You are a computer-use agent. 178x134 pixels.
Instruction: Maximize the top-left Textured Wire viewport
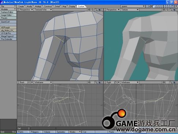pyautogui.click(x=100, y=10)
